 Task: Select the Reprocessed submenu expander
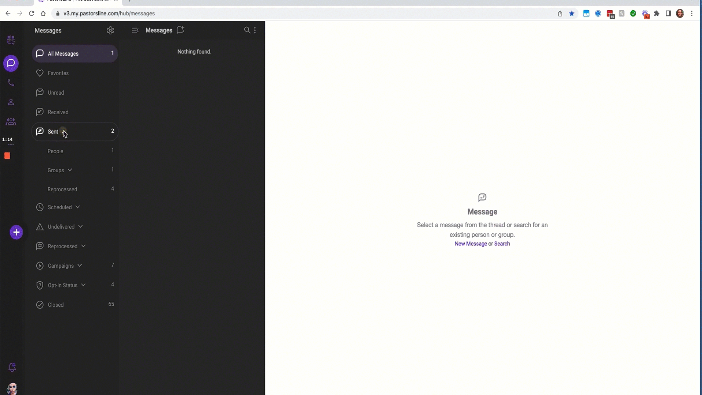coord(83,246)
